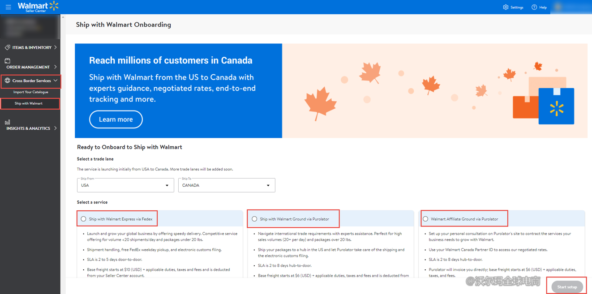Open Import Your Catalogue menu item
592x294 pixels.
click(x=30, y=92)
